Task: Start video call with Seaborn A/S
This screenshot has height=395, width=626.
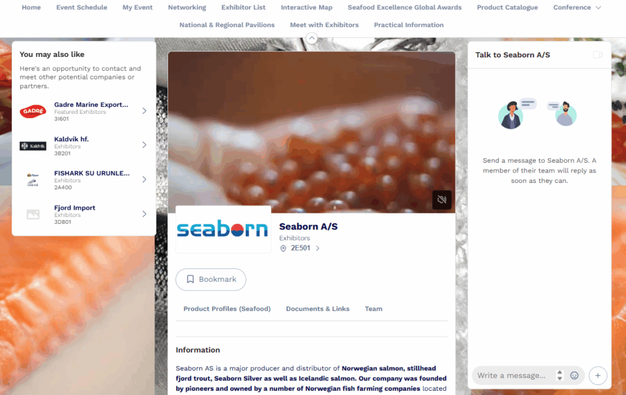Action: coord(597,54)
